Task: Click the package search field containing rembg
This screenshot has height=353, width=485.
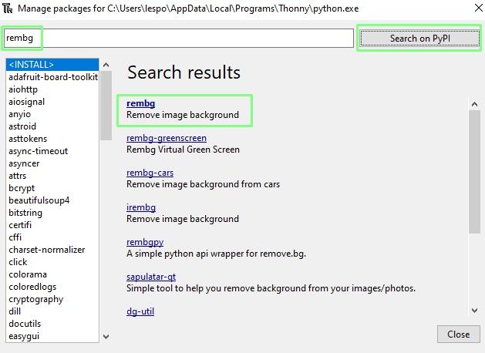Action: click(178, 38)
